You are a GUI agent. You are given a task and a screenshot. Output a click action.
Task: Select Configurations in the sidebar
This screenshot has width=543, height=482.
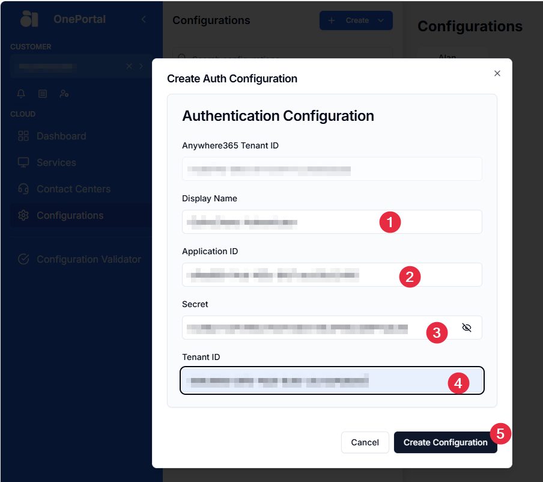[x=81, y=215]
